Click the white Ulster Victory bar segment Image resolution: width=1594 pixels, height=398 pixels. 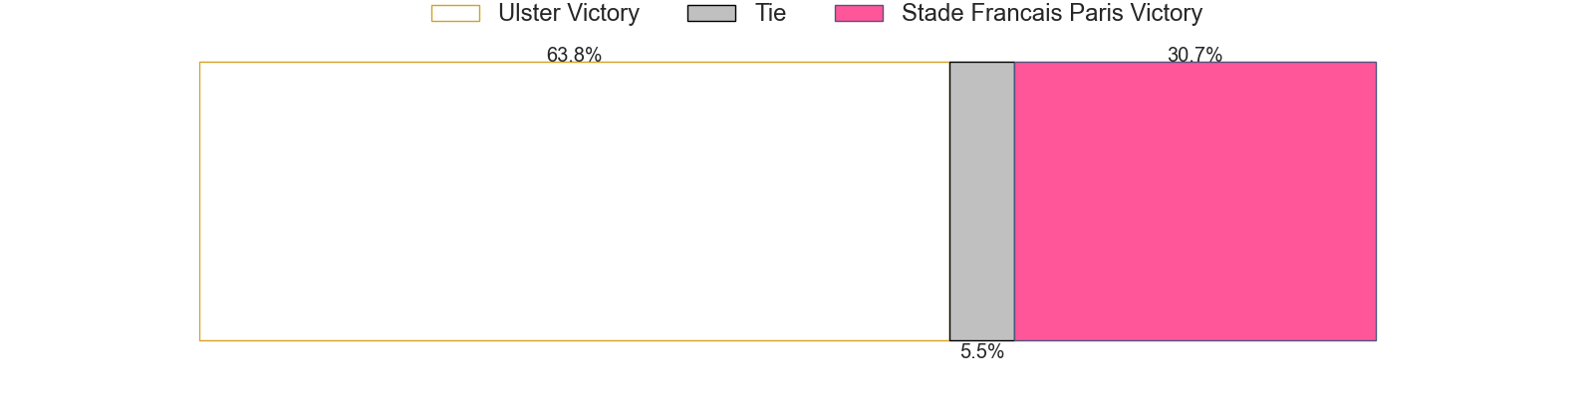click(574, 201)
